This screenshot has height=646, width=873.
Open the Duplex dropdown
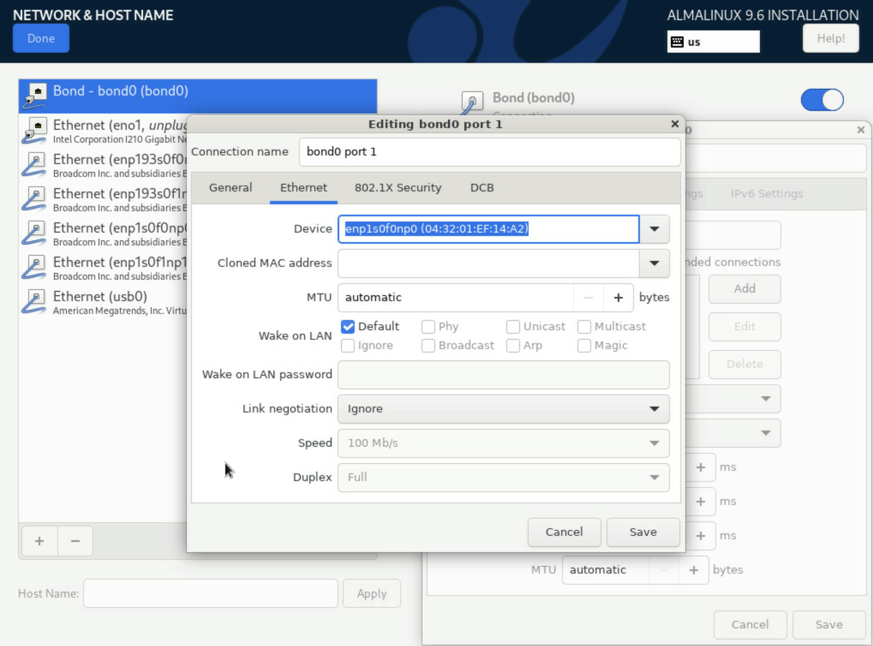(x=503, y=478)
